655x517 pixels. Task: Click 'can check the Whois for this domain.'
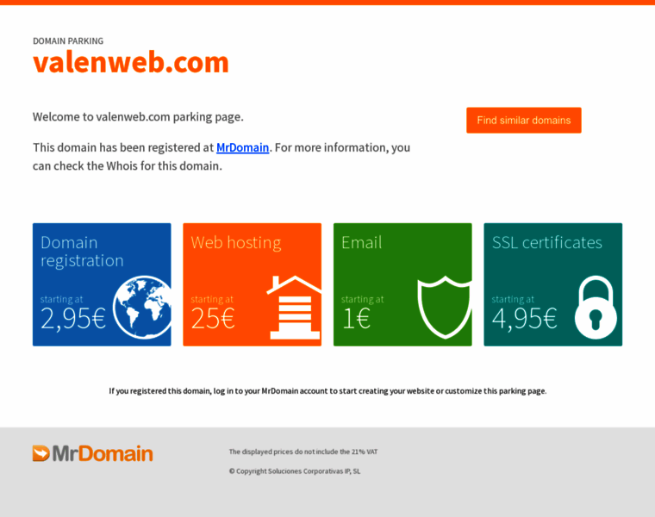click(x=128, y=166)
